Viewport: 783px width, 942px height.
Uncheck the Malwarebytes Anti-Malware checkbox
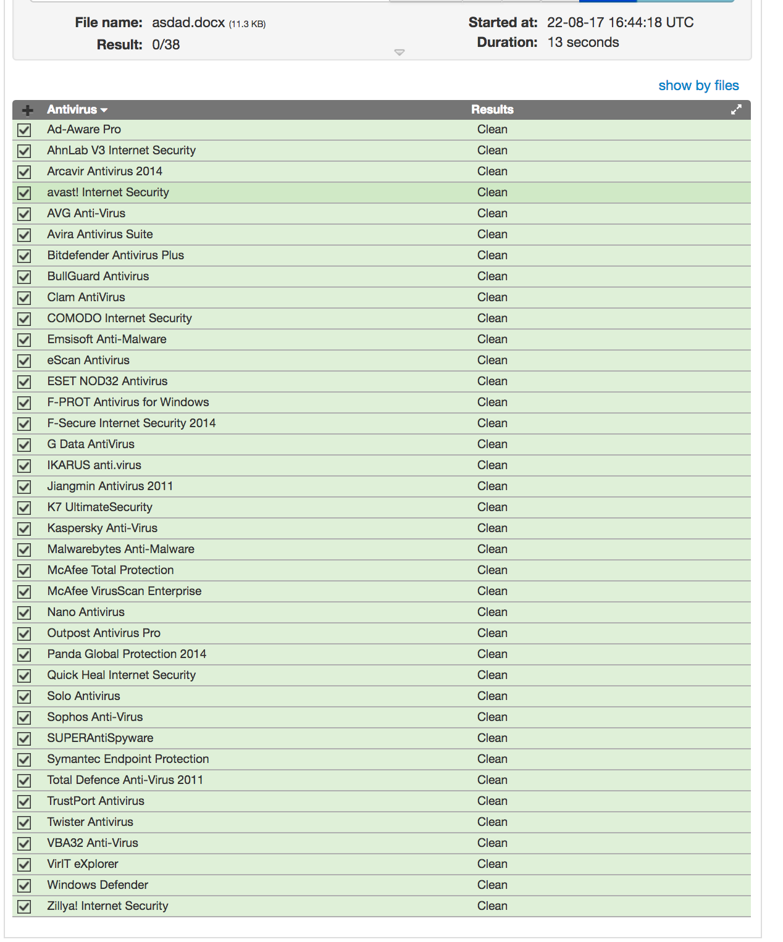click(24, 549)
